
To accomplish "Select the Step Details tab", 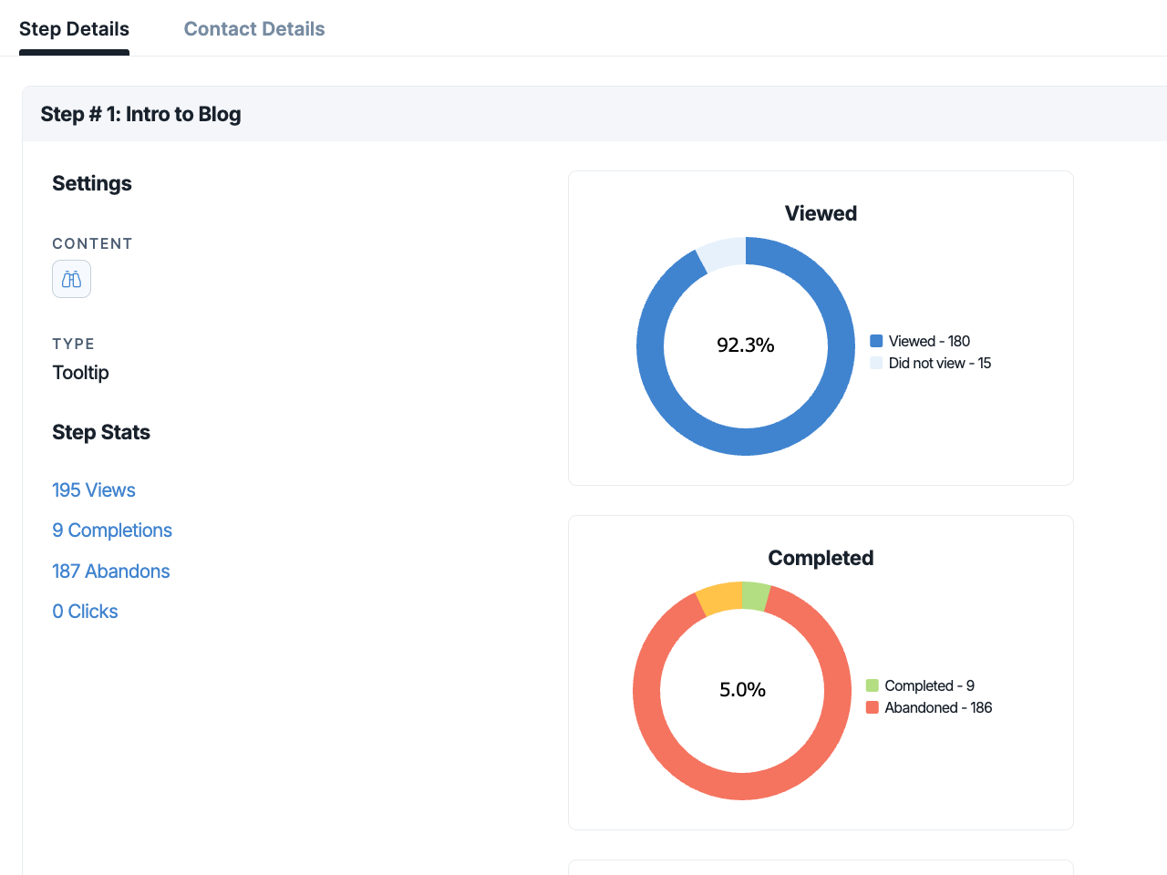I will tap(74, 29).
